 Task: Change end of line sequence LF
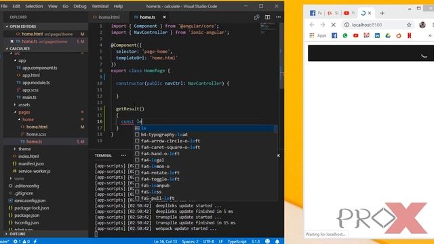click(x=221, y=241)
